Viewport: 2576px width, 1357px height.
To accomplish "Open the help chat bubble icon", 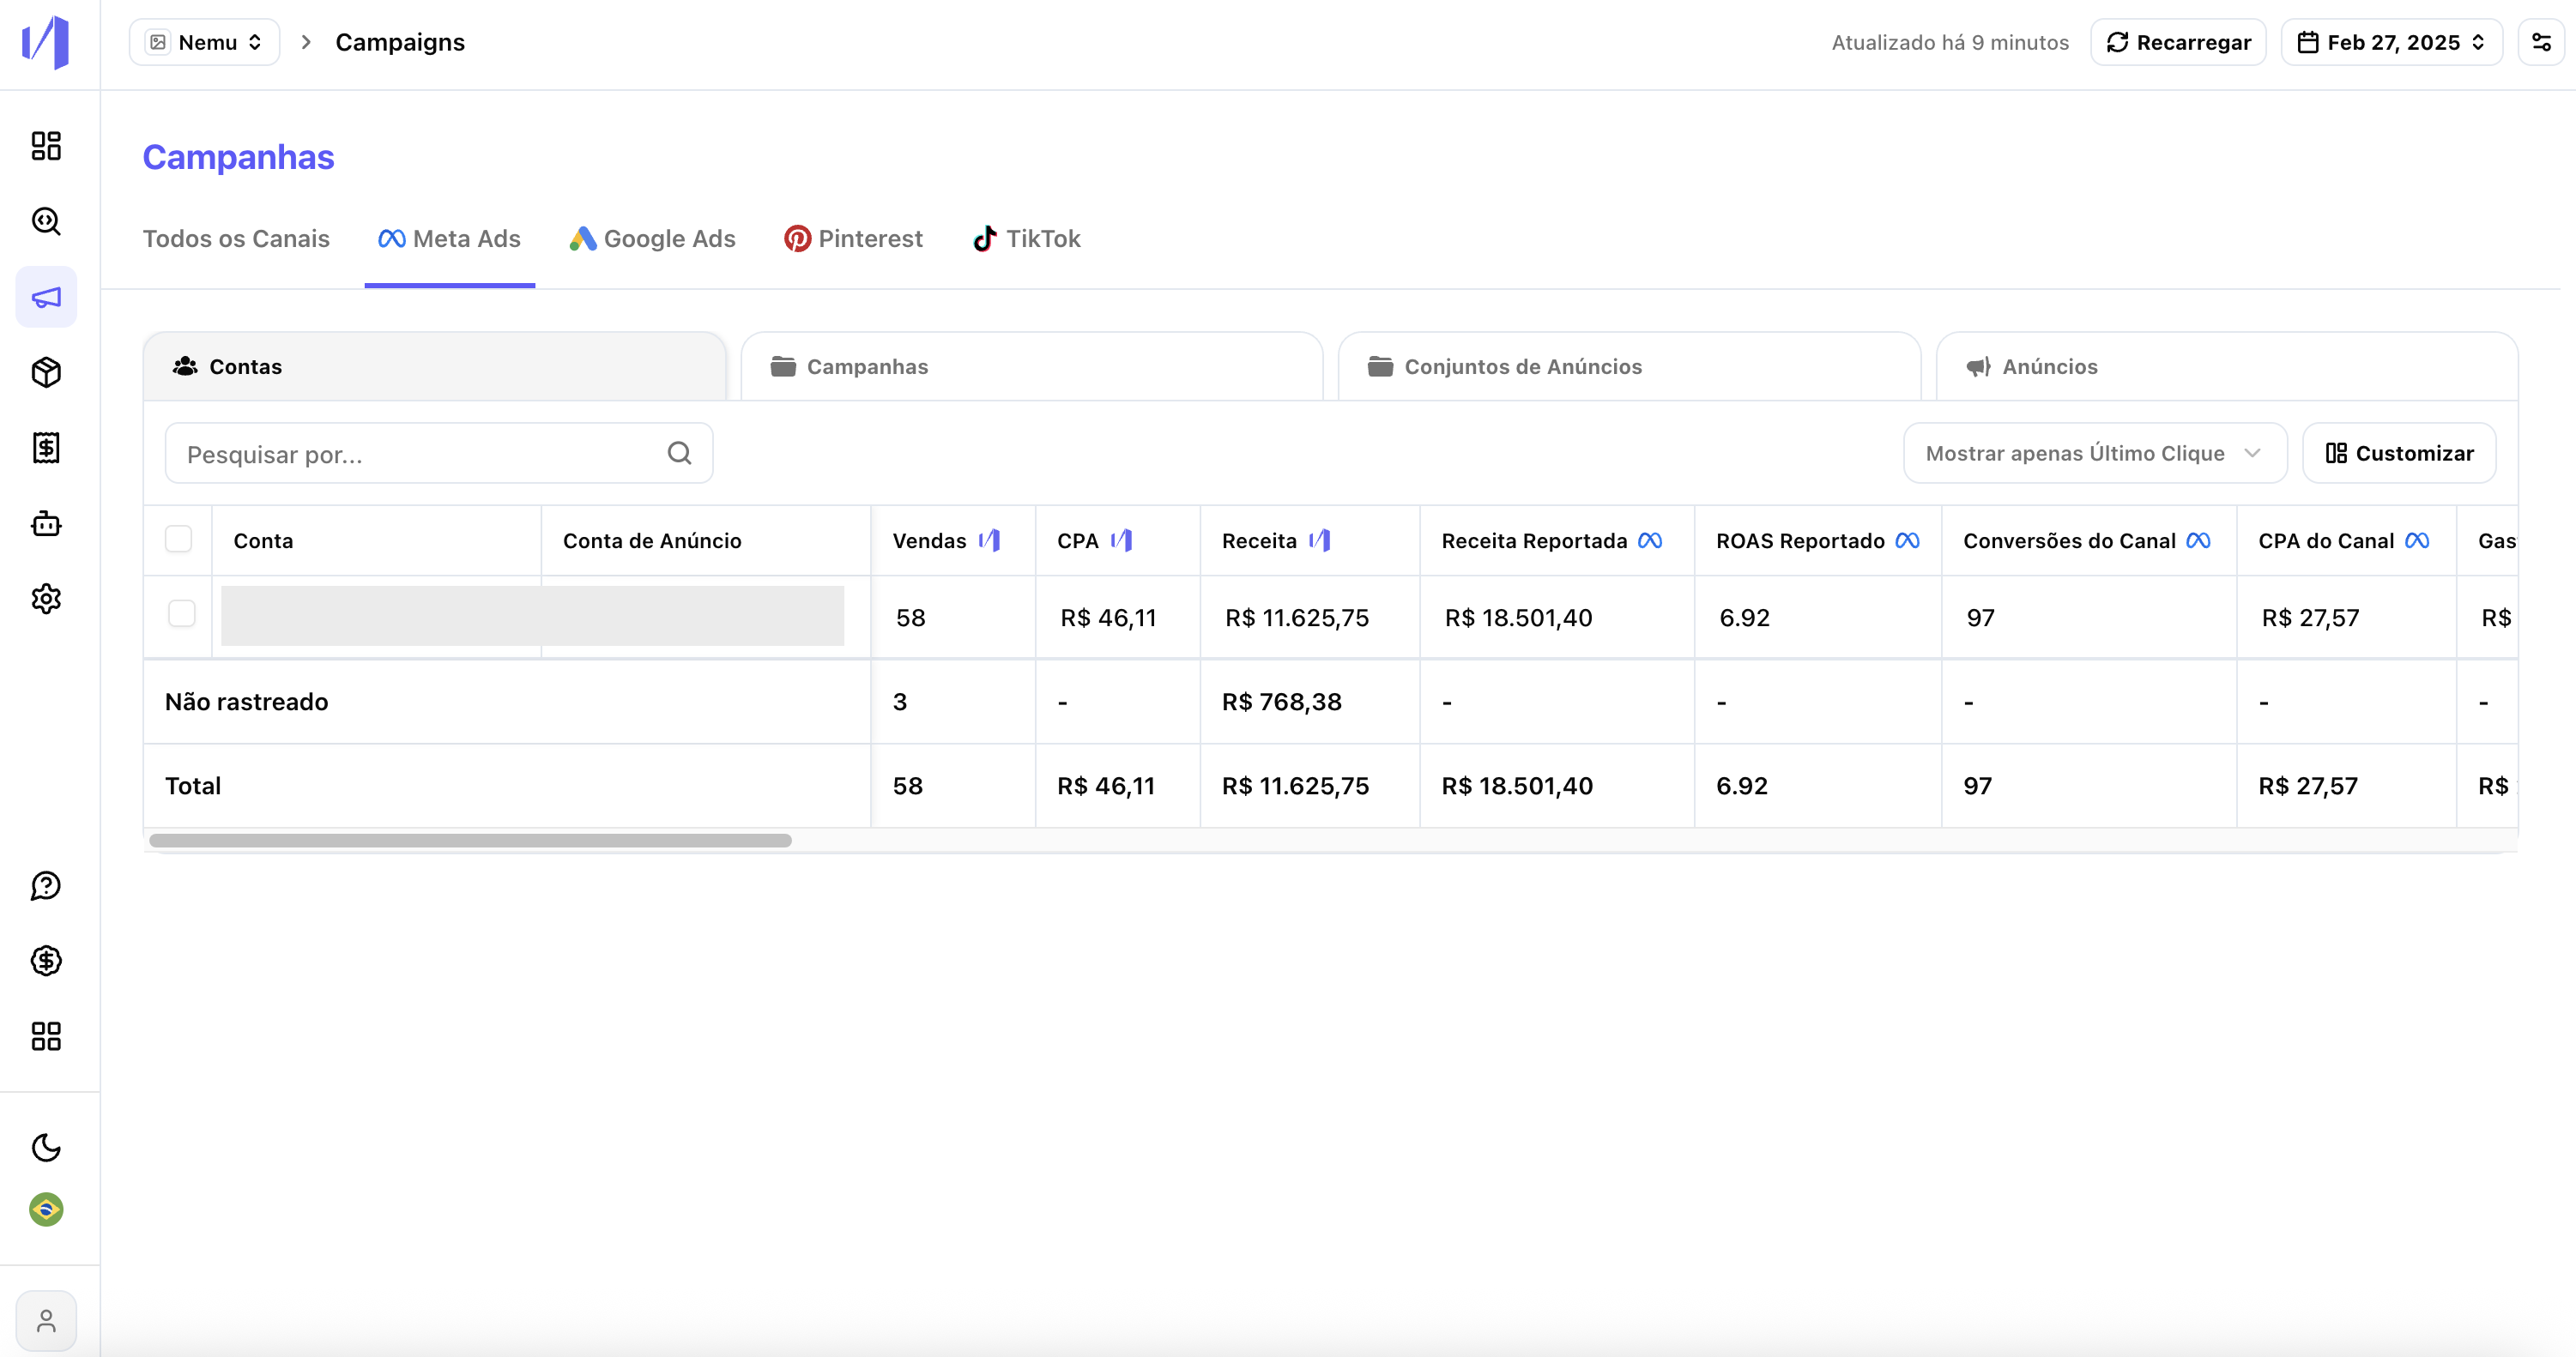I will (x=46, y=885).
